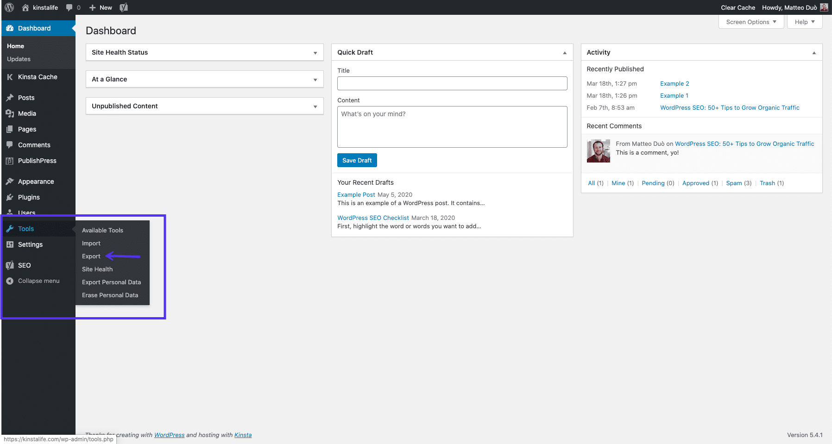The image size is (832, 444).
Task: Click the Pages sidebar icon
Action: [x=10, y=129]
